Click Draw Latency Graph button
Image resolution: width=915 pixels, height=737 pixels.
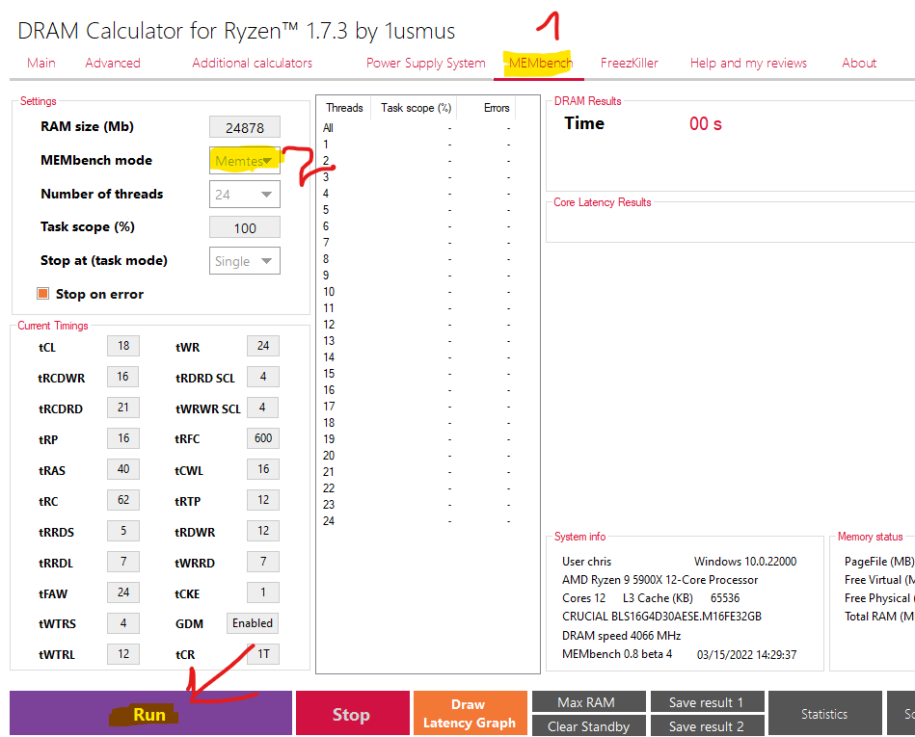coord(471,713)
